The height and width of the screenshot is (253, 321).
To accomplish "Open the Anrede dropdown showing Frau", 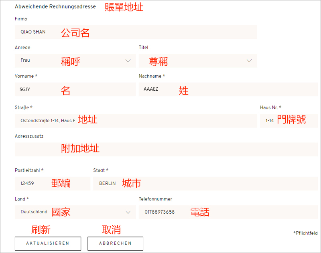I will point(75,61).
